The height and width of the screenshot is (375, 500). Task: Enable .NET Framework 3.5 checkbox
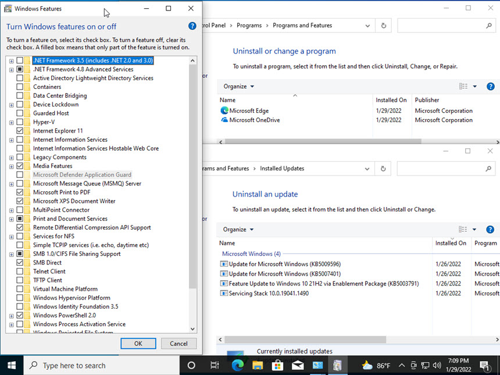pos(20,60)
